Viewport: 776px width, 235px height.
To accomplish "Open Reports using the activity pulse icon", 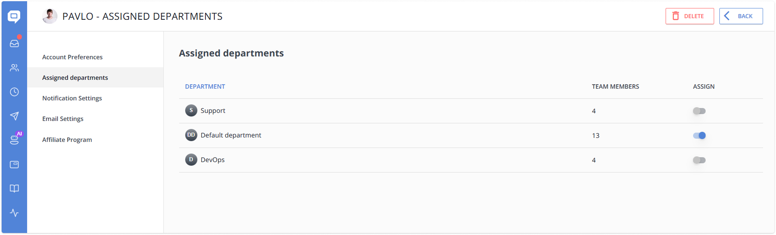I will tap(15, 213).
